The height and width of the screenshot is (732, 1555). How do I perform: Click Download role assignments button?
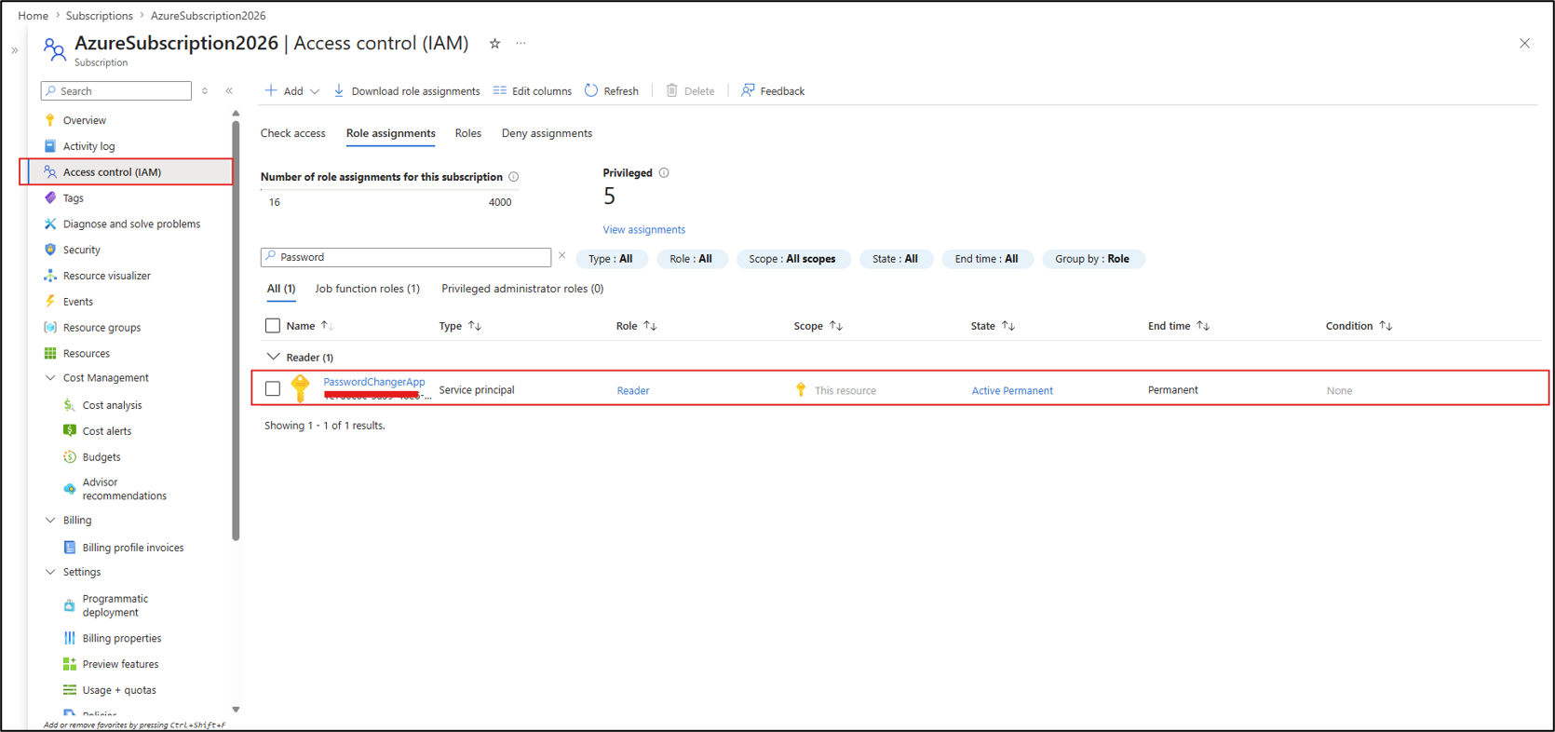click(x=407, y=91)
